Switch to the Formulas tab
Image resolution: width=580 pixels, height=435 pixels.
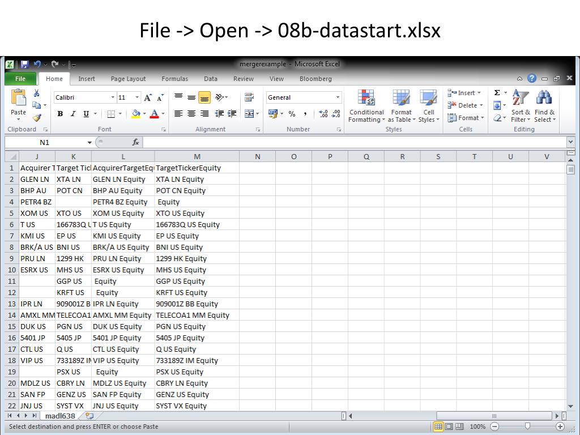(174, 79)
